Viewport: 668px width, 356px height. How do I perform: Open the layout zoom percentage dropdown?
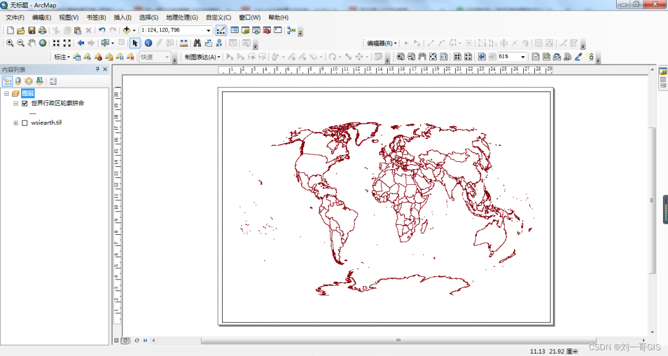click(523, 57)
